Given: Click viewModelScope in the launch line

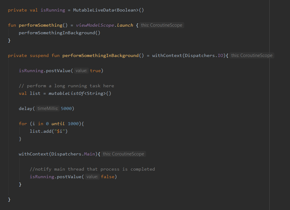Looking at the screenshot, I should tap(95, 25).
